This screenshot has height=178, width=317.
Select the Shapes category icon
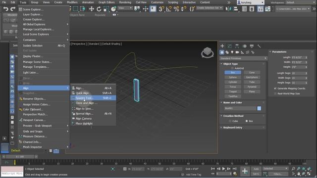point(227,52)
